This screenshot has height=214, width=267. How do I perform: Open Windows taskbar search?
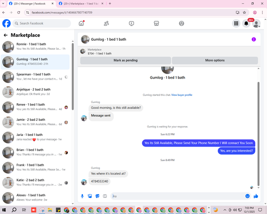[x=14, y=210]
